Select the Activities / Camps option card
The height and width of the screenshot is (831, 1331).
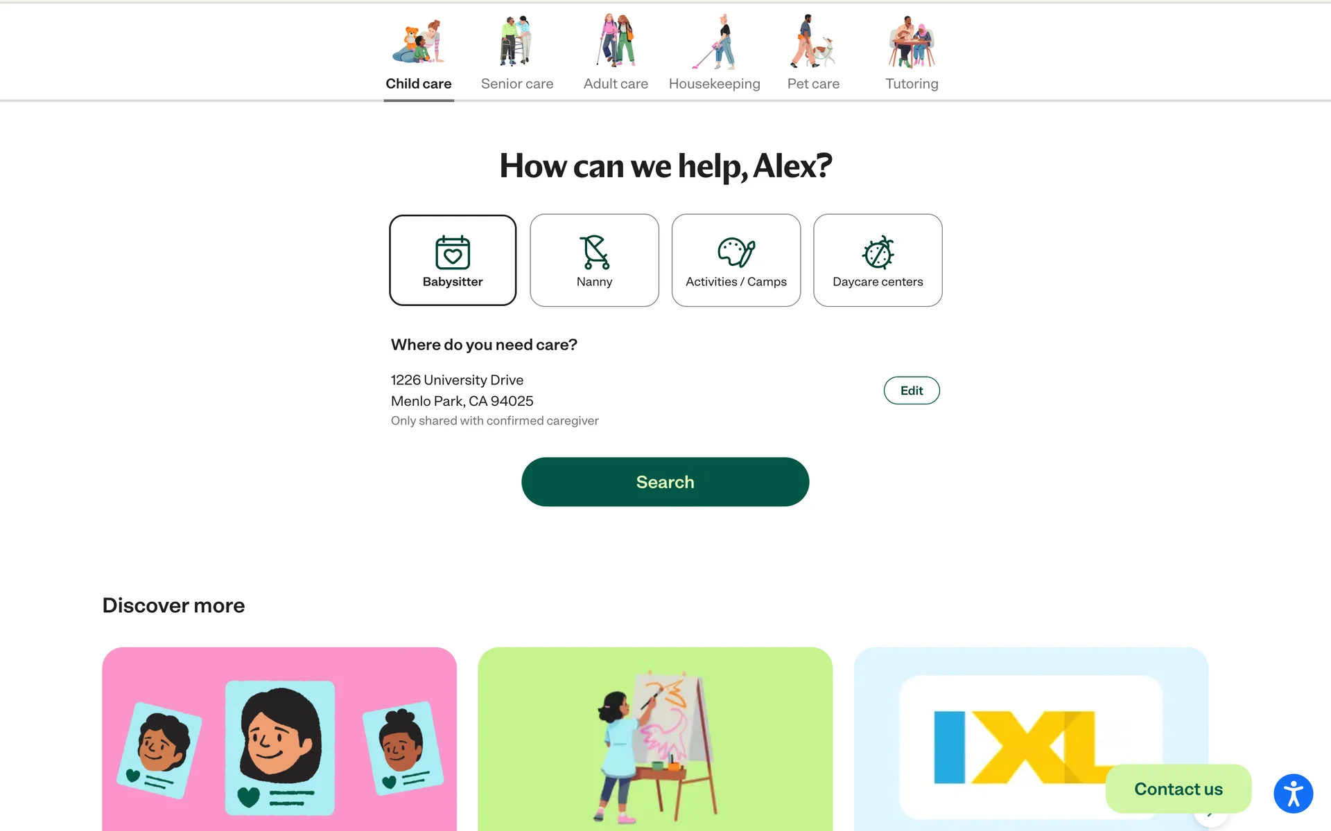pyautogui.click(x=736, y=260)
